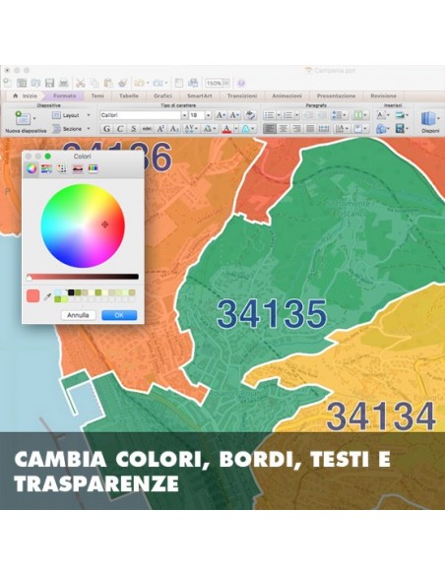Toggle bold G formatting
Screen dimensions: 445x575
106,129
